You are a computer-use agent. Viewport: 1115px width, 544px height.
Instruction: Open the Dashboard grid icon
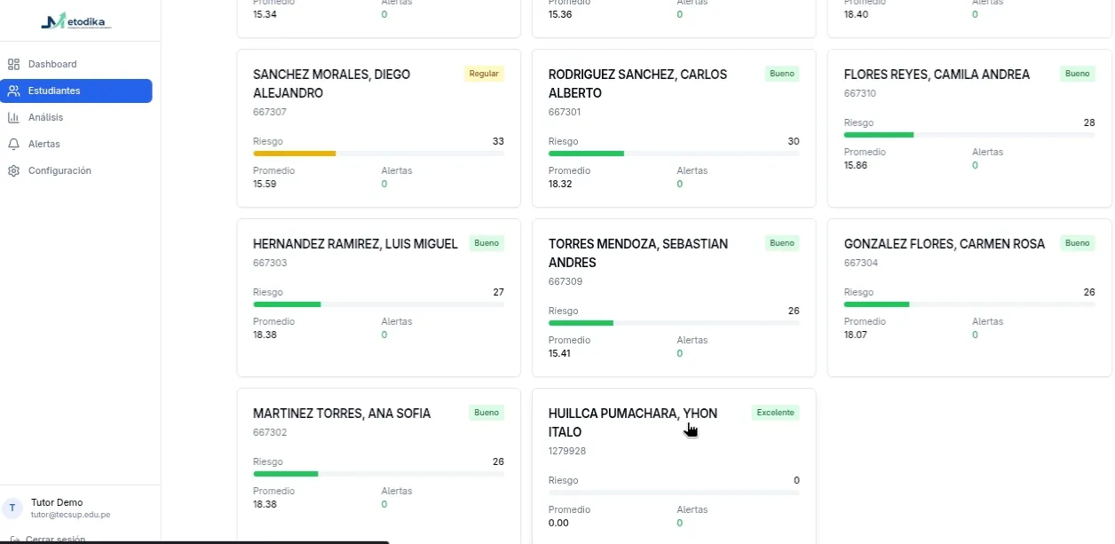click(13, 64)
